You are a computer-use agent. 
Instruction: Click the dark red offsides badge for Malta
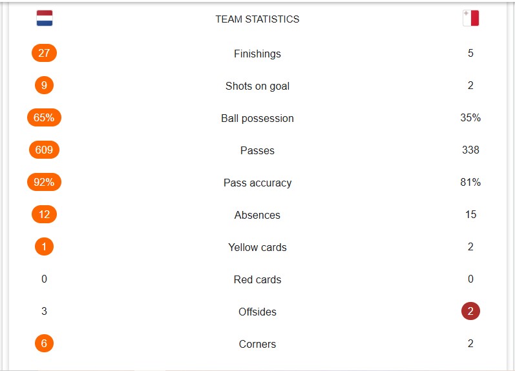point(470,311)
